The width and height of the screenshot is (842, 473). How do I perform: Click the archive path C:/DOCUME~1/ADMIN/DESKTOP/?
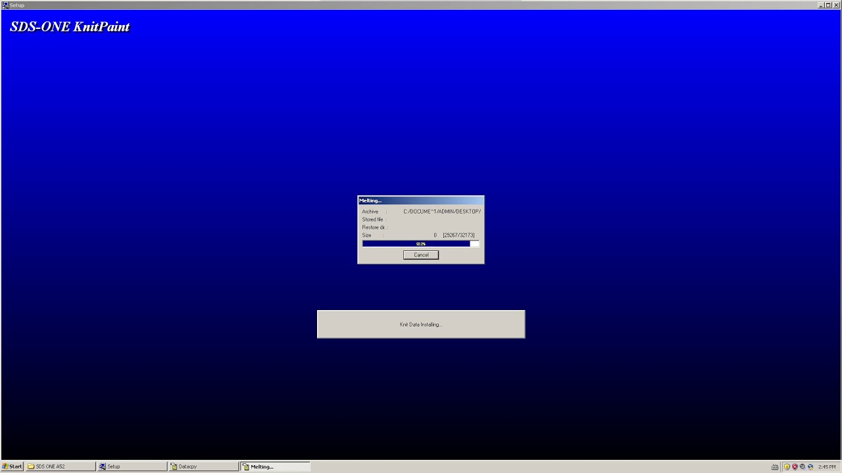coord(442,212)
